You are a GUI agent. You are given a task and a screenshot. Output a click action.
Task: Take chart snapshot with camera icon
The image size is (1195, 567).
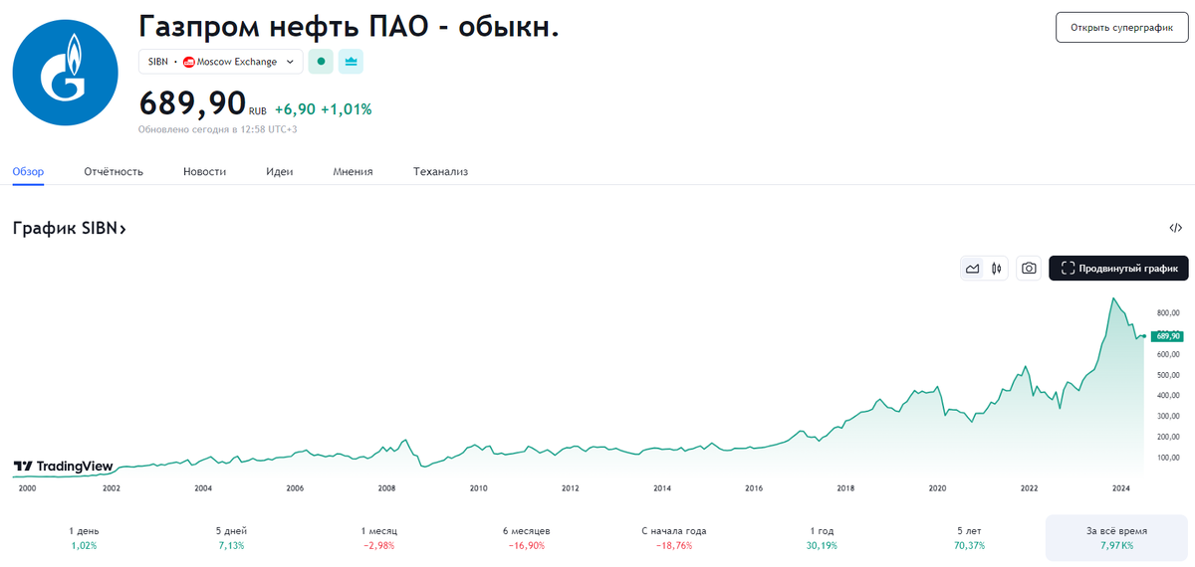(1029, 269)
